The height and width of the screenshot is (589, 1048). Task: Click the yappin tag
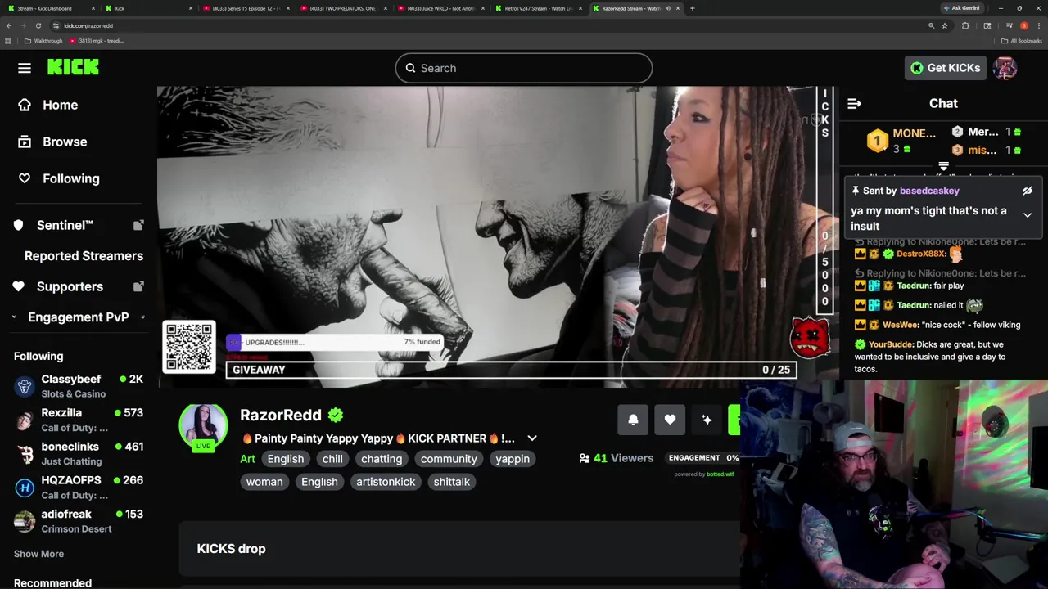tap(513, 459)
